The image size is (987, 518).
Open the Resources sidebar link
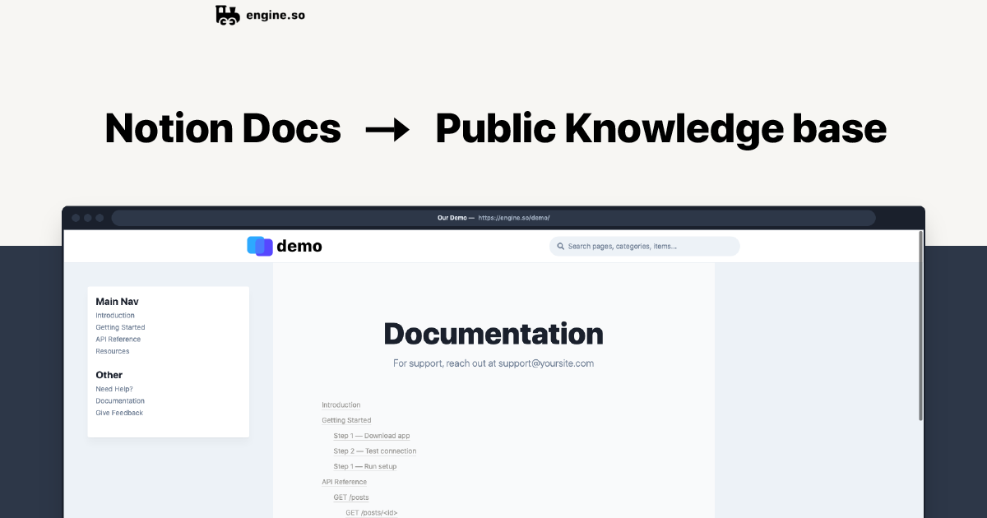click(112, 351)
